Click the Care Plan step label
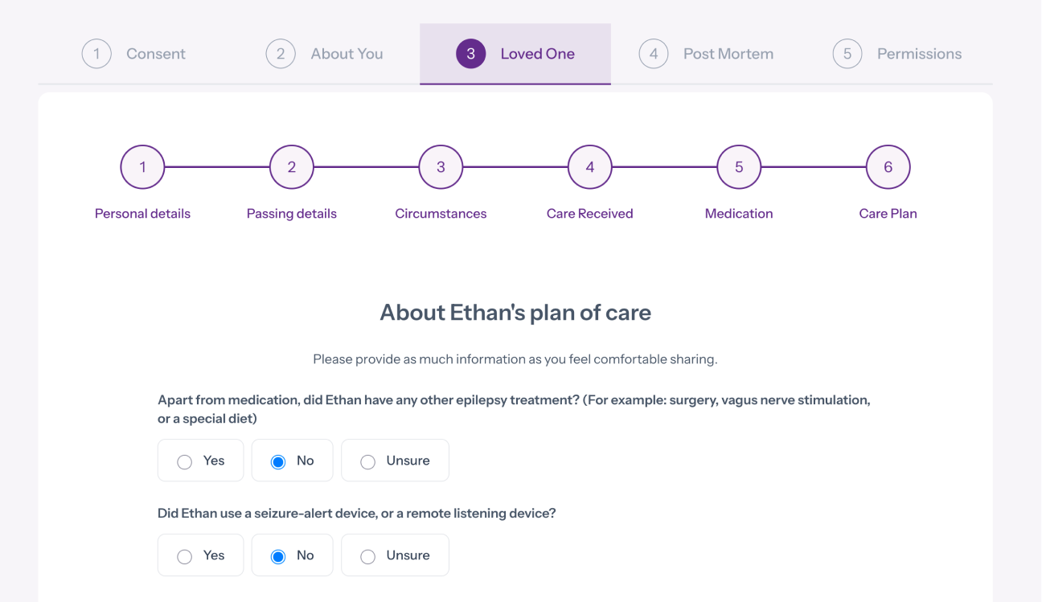1042x602 pixels. [x=888, y=213]
